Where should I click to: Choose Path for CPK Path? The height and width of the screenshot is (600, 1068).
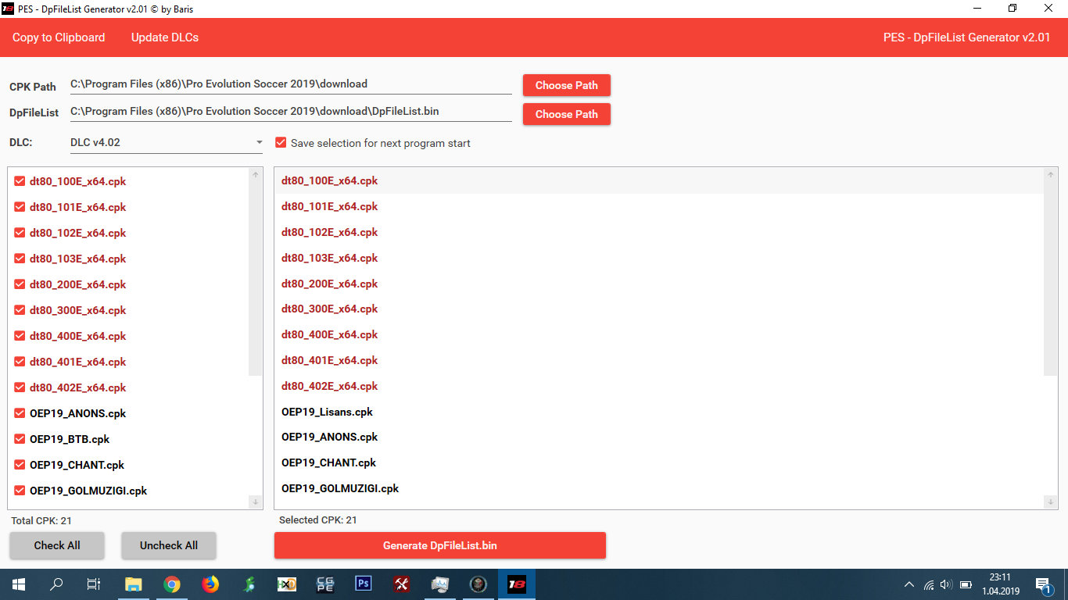coord(567,85)
